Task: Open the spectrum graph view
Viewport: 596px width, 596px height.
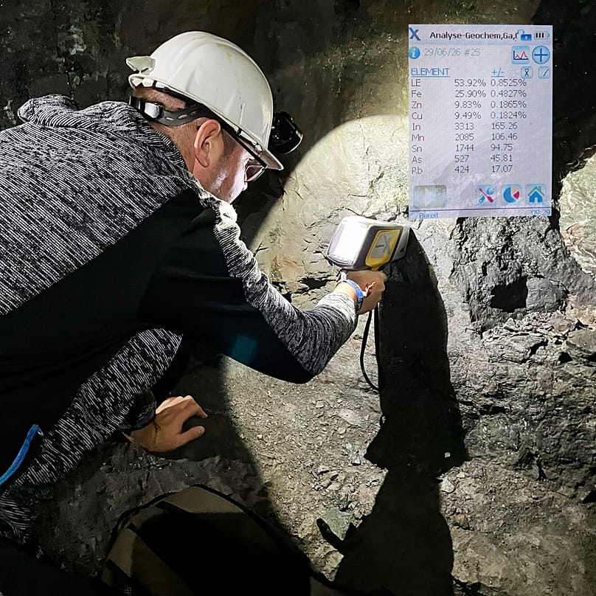Action: click(x=520, y=55)
